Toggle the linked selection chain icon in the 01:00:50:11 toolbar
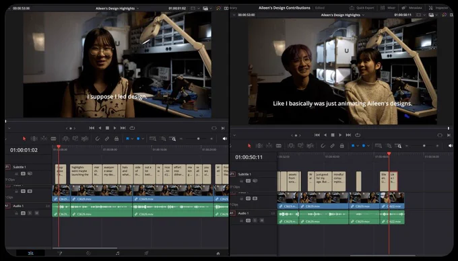The width and height of the screenshot is (458, 261). 333,146
